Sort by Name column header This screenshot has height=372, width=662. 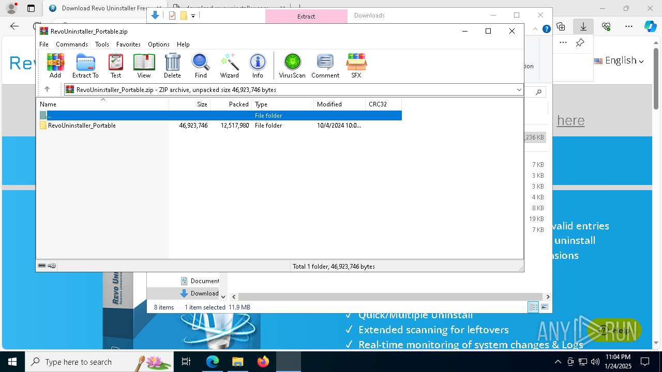102,104
